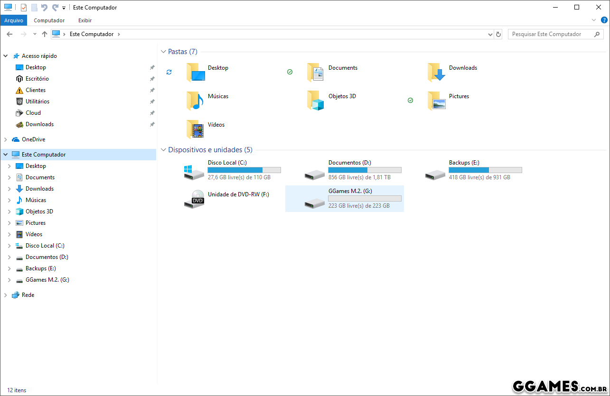Select Rede in the navigation pane
Viewport: 610px width, 396px height.
coord(28,295)
